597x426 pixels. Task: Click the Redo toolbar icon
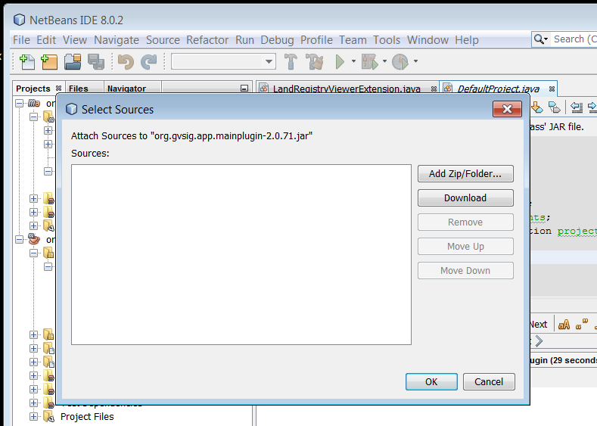point(149,62)
